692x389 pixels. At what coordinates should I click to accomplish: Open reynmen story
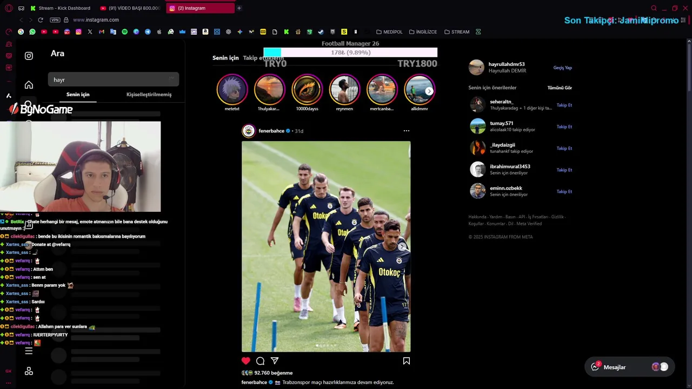coord(344,89)
